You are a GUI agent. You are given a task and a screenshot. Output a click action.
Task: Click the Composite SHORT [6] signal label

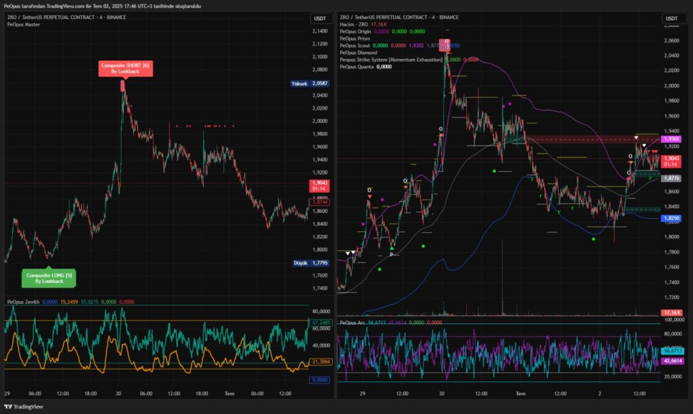(125, 68)
